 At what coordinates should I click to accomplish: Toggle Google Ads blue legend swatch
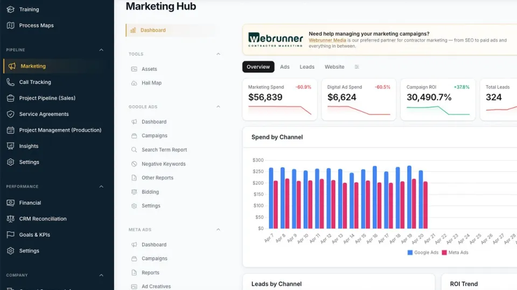click(x=410, y=252)
